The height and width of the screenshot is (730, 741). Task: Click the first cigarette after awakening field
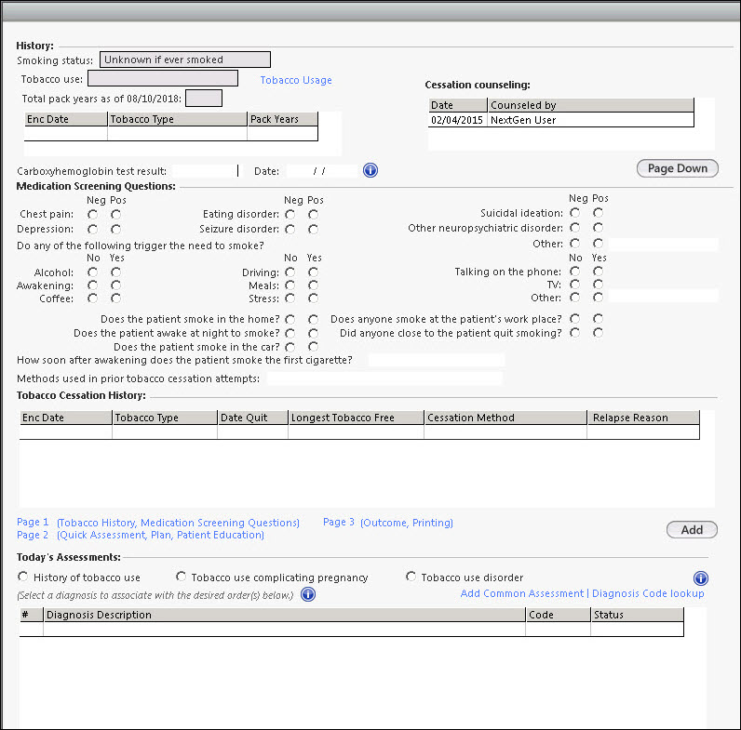[437, 360]
